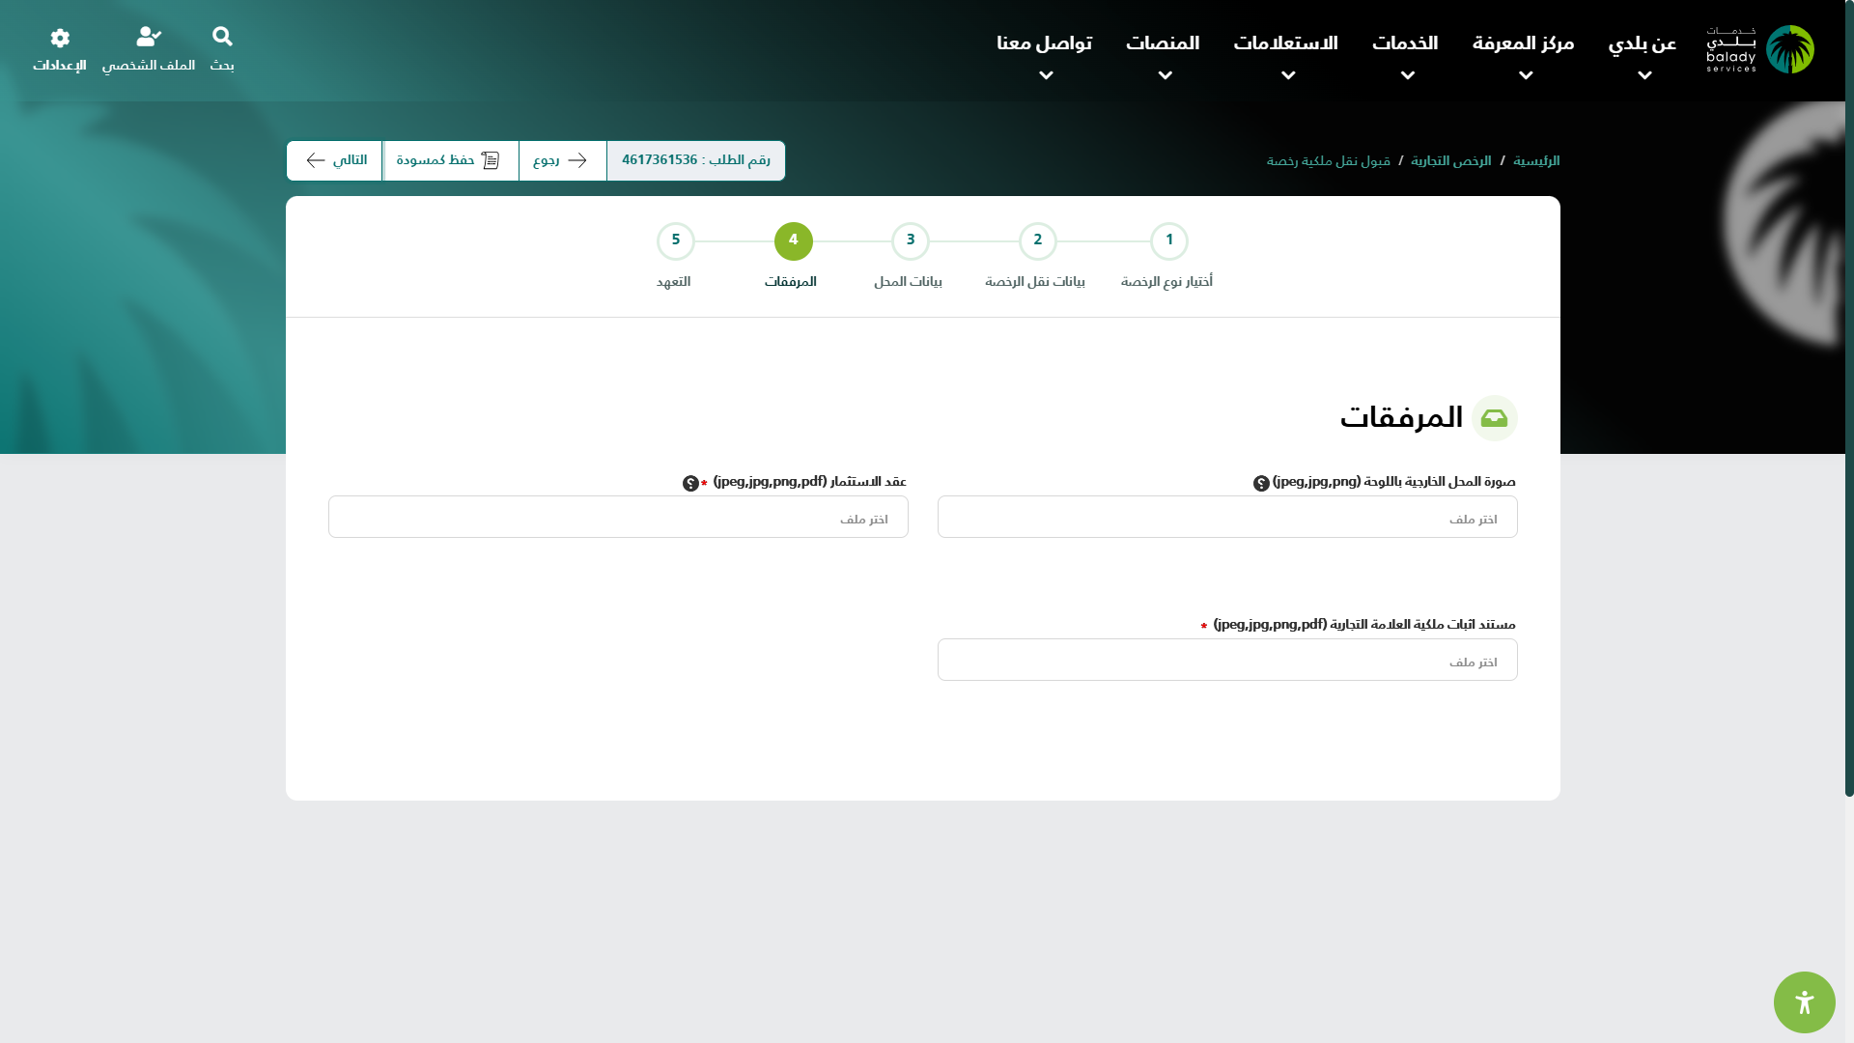Click the search magnifier icon
1854x1043 pixels.
click(222, 37)
